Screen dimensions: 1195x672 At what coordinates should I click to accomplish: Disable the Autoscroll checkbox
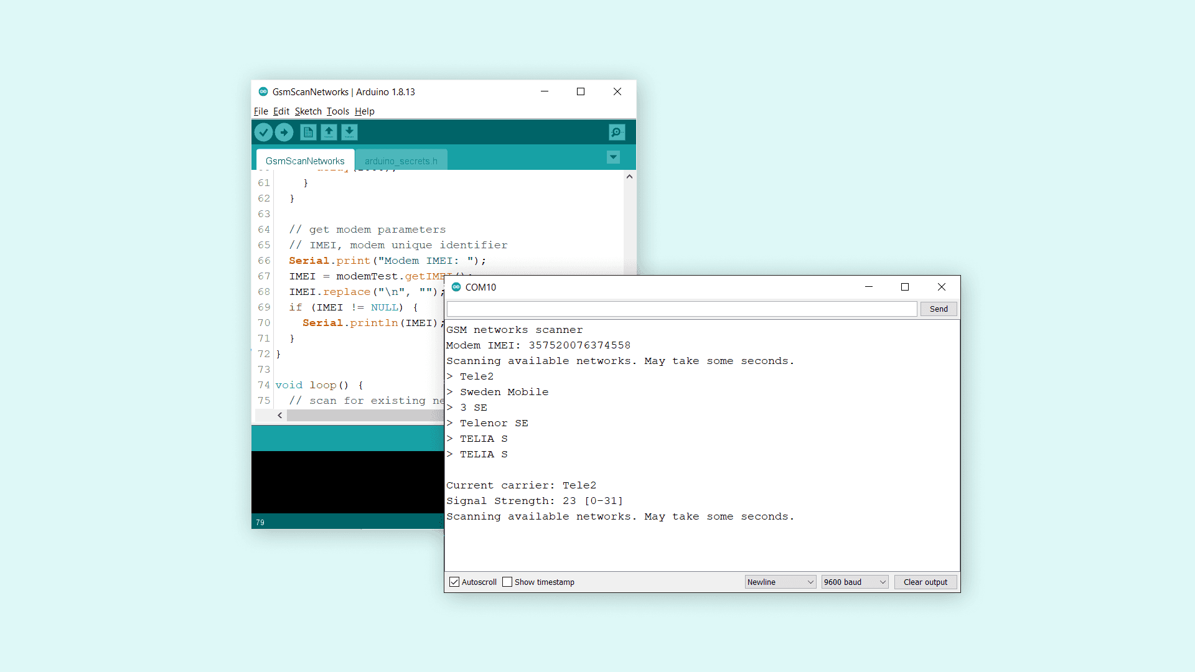click(454, 582)
